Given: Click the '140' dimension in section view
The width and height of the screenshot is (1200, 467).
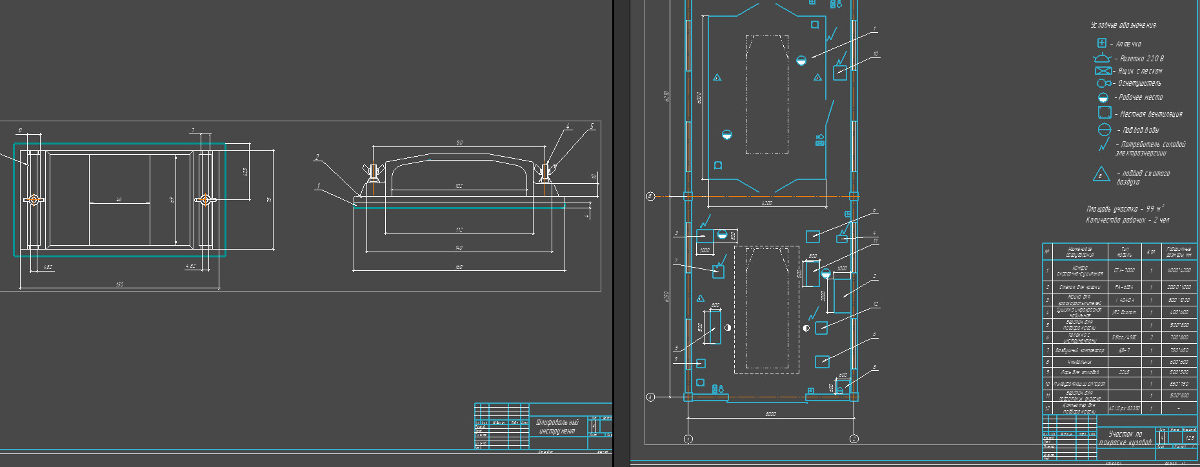Looking at the screenshot, I should point(459,248).
